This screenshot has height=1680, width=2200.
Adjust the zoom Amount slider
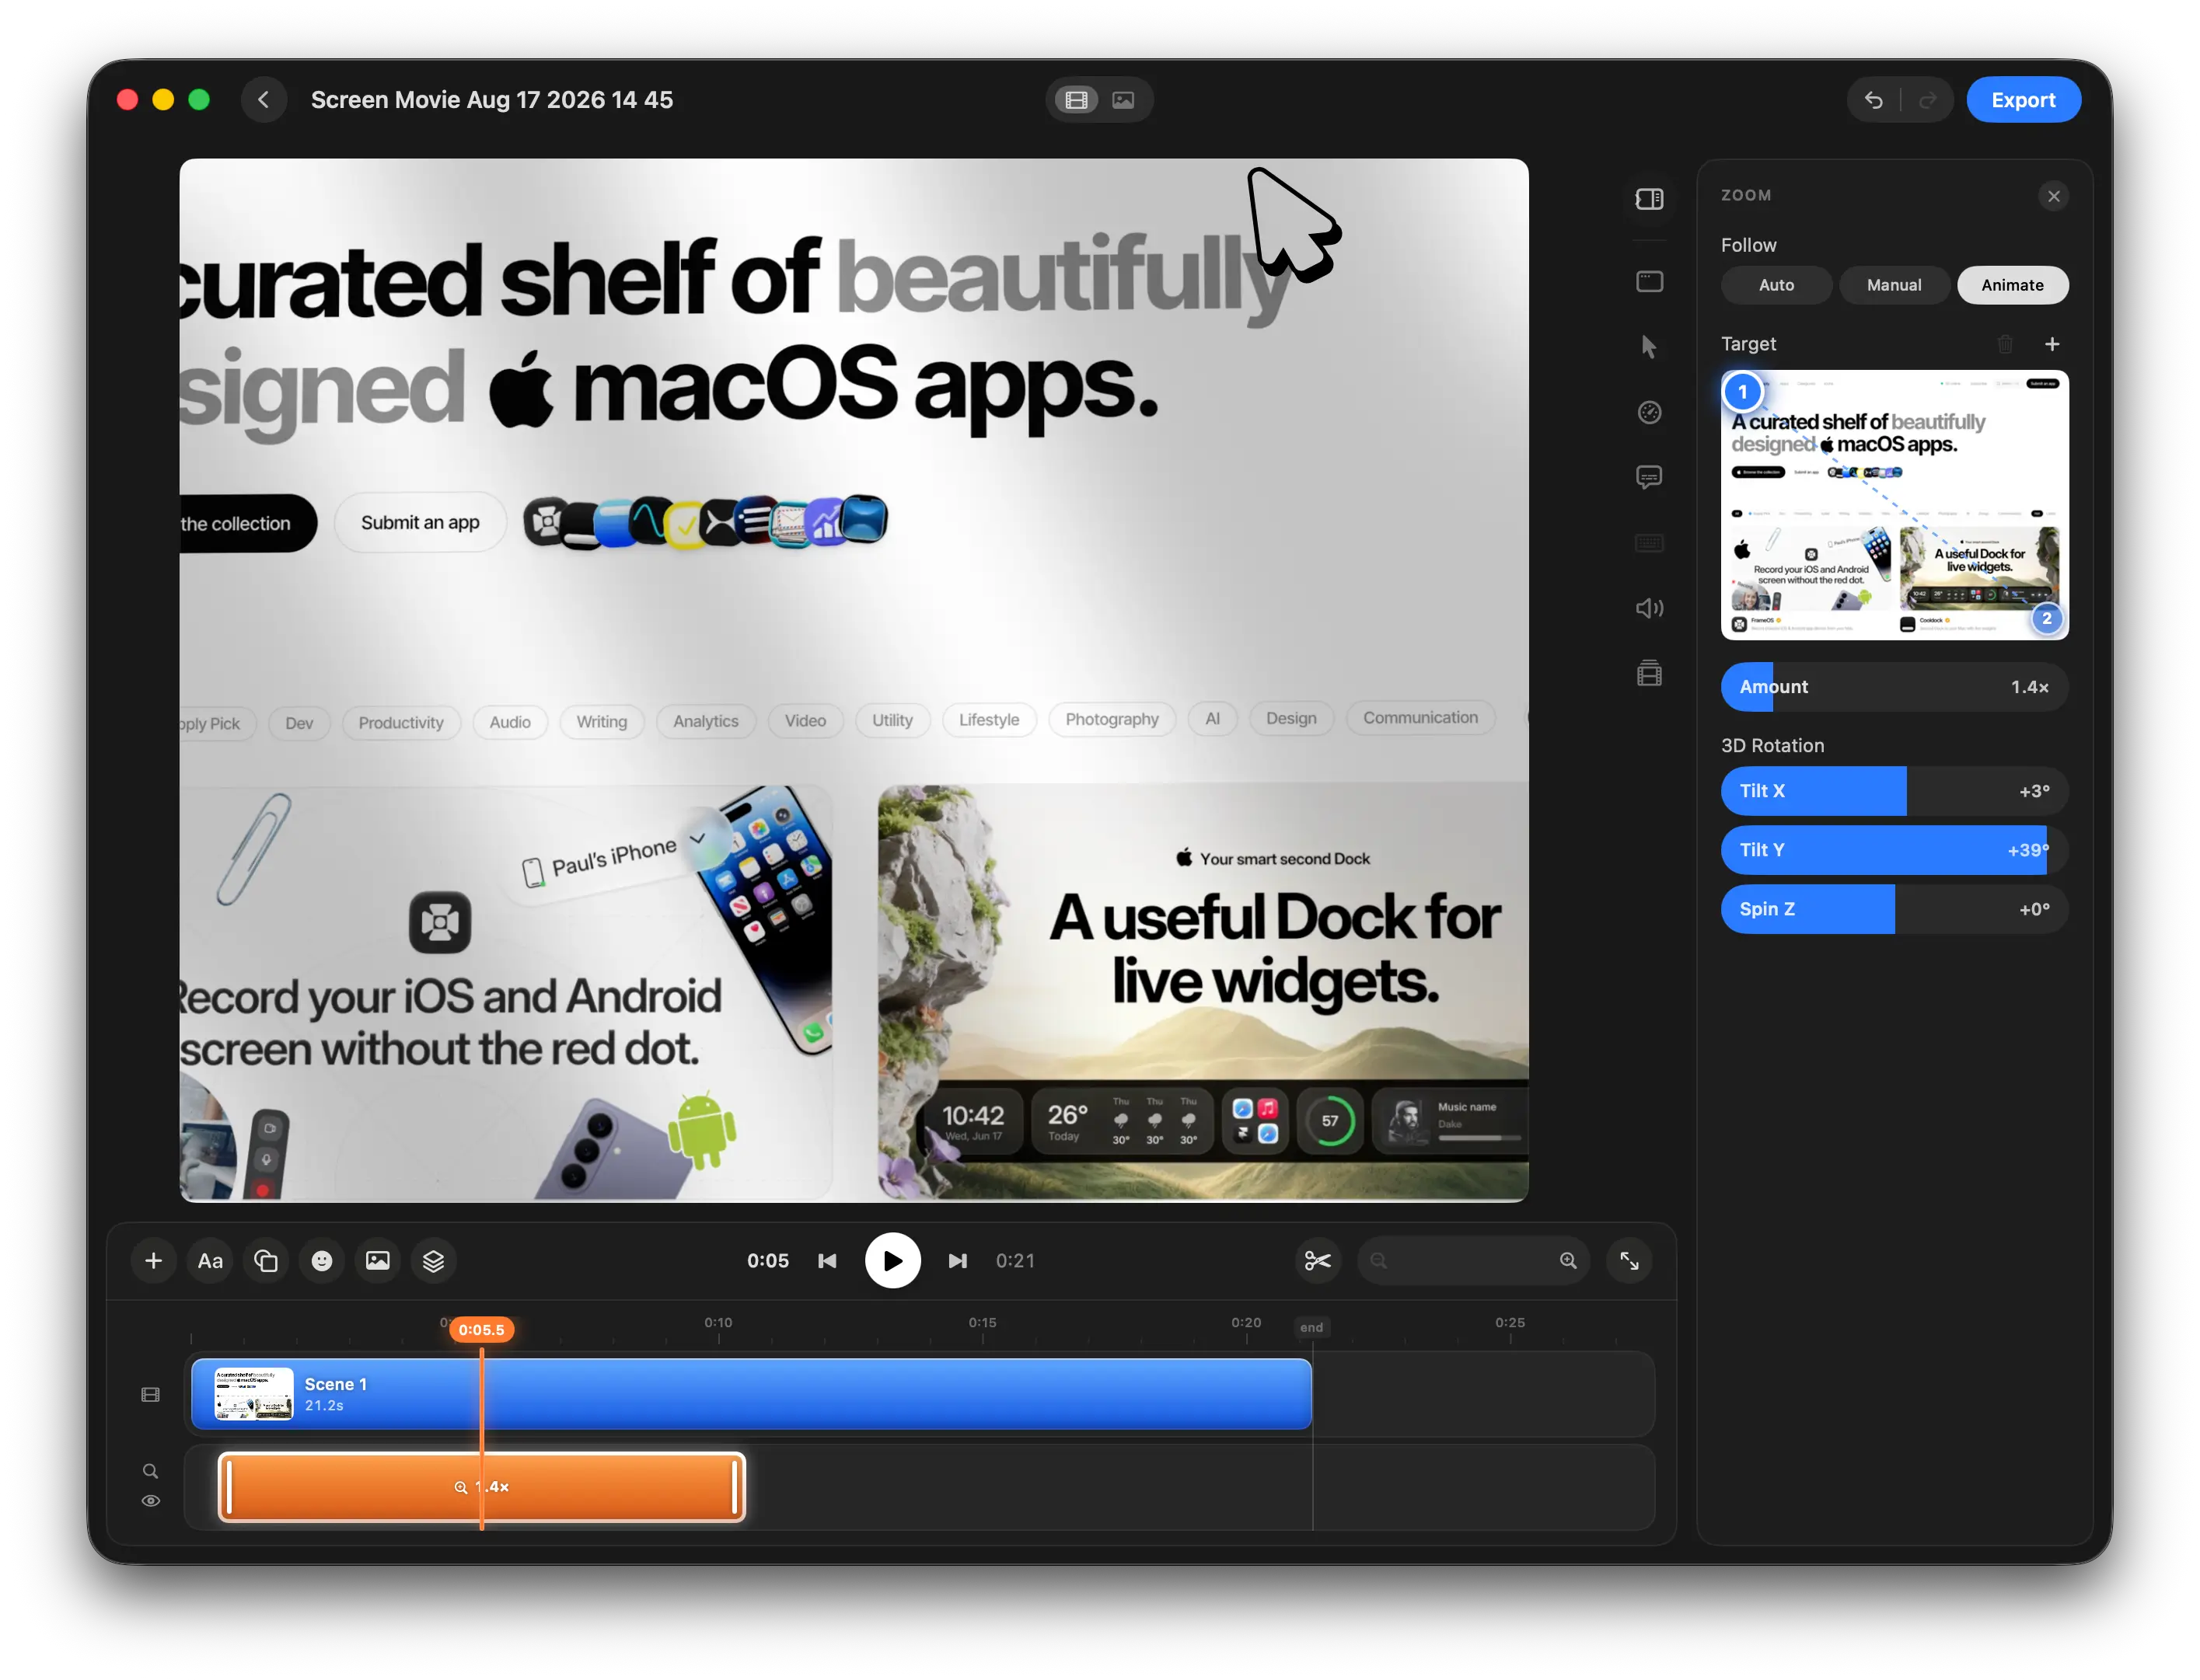tap(1894, 687)
